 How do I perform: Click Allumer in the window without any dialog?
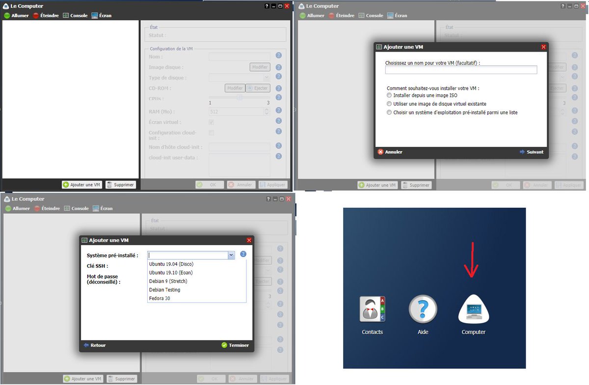click(16, 15)
